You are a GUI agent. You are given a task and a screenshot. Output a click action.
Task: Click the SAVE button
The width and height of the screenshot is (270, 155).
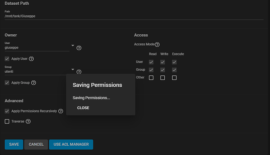click(14, 144)
